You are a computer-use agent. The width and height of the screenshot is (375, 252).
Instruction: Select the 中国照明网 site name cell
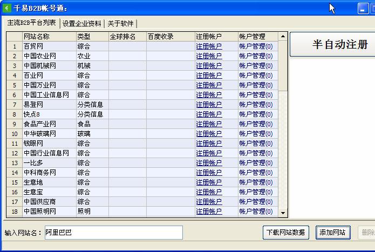click(x=49, y=212)
